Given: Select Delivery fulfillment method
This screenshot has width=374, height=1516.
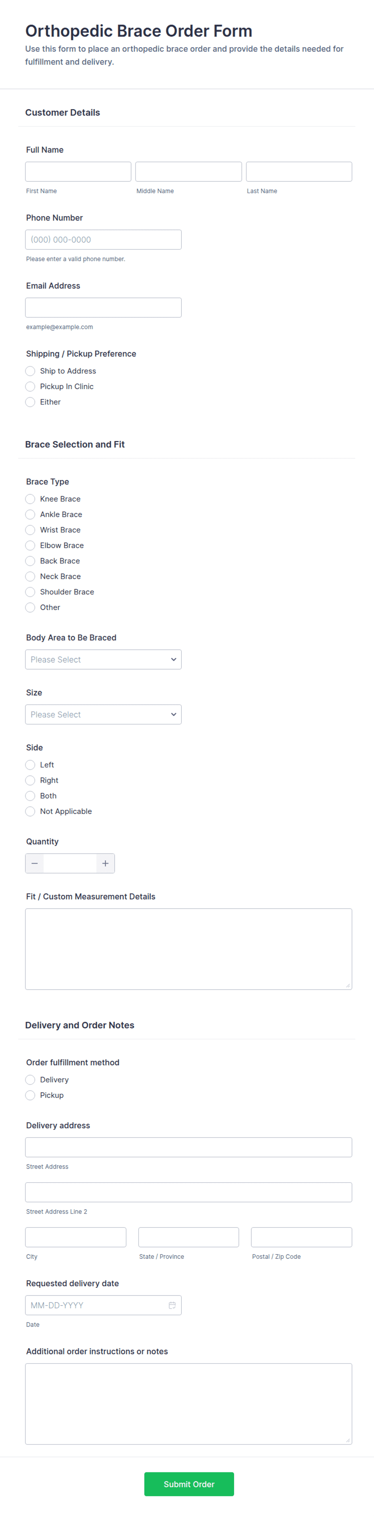Looking at the screenshot, I should tap(31, 1080).
